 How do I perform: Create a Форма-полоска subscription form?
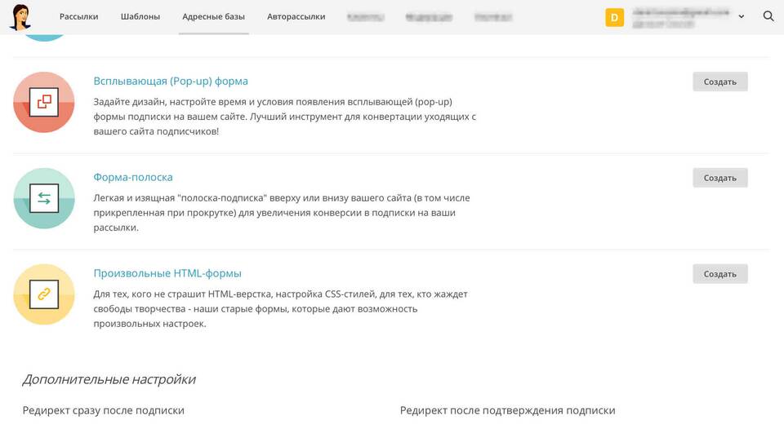(720, 178)
